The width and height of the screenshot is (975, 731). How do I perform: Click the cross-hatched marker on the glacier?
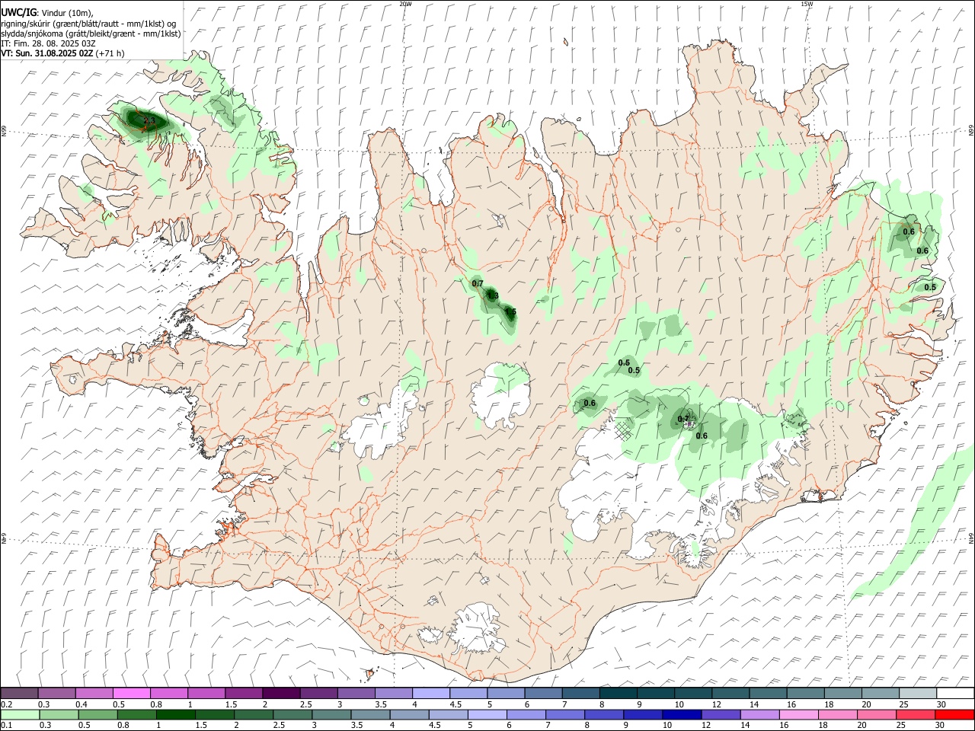point(624,430)
